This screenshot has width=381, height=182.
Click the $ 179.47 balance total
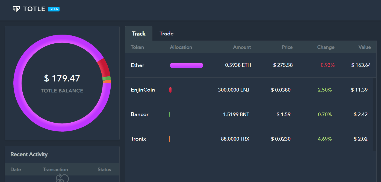coord(62,78)
